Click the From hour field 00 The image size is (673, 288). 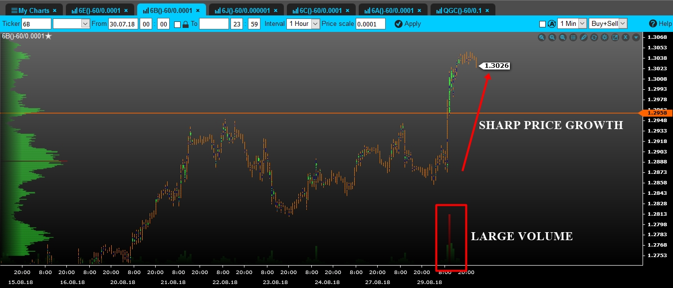[146, 23]
